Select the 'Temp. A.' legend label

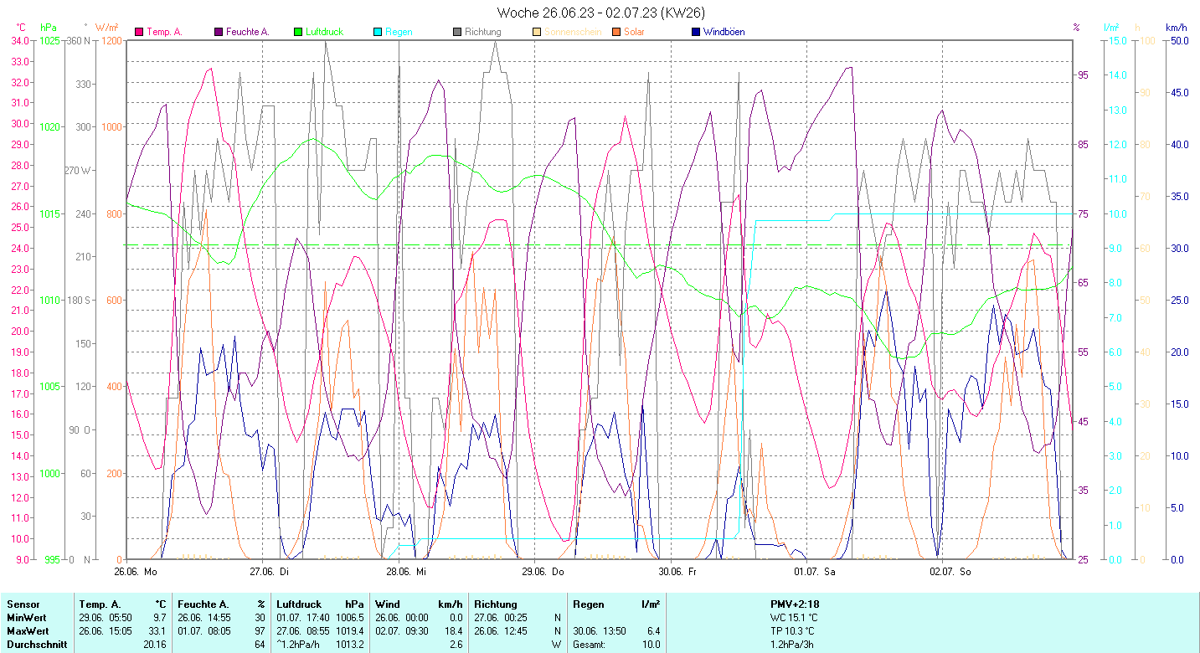(164, 33)
